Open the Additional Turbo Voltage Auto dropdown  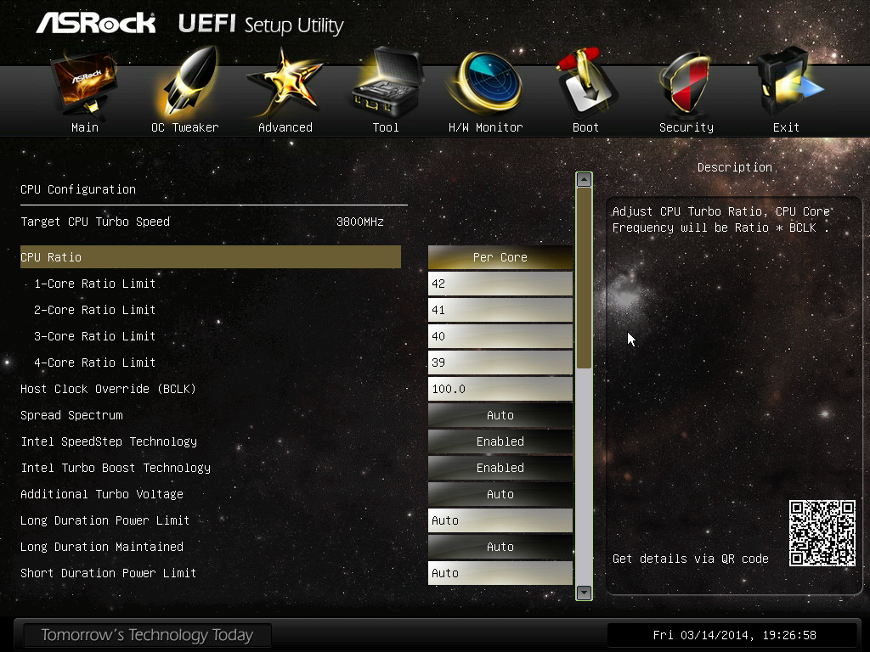[x=500, y=494]
